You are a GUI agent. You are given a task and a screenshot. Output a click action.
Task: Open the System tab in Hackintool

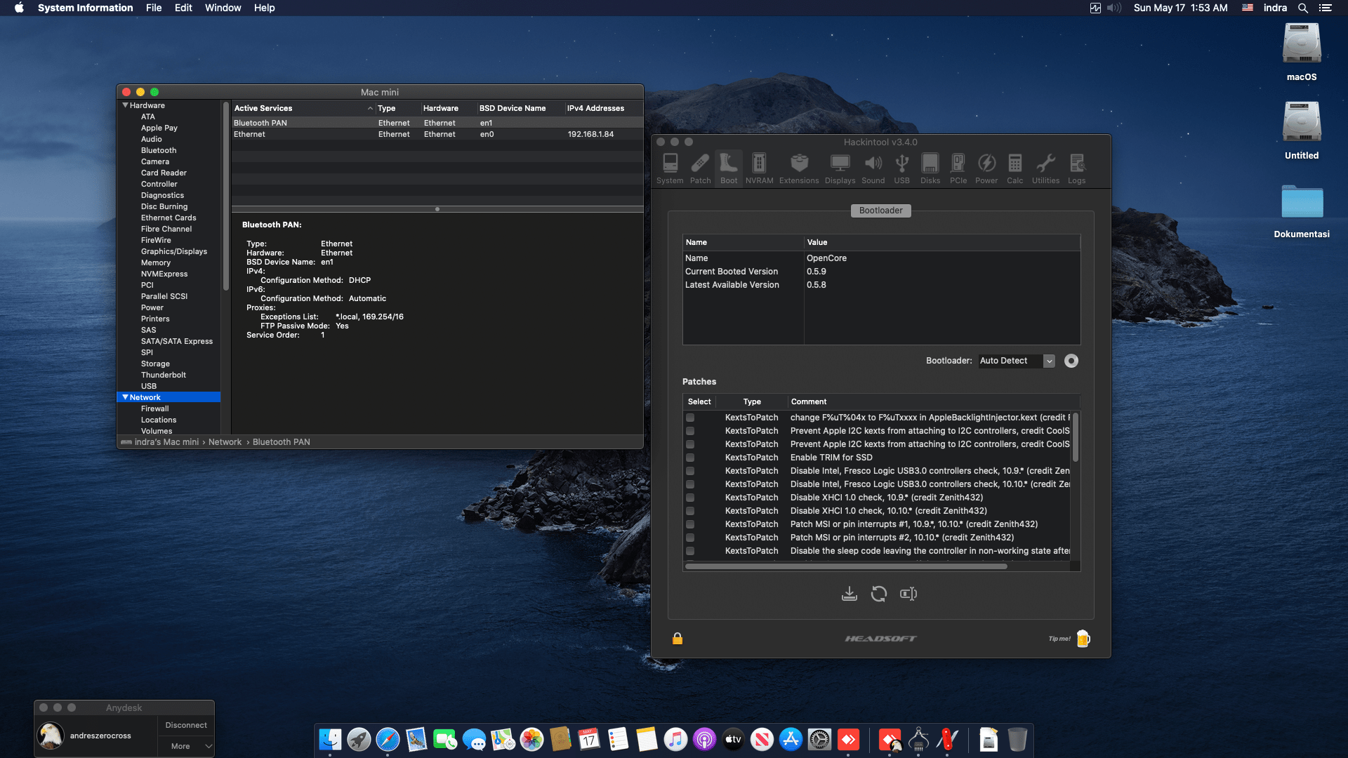point(670,169)
